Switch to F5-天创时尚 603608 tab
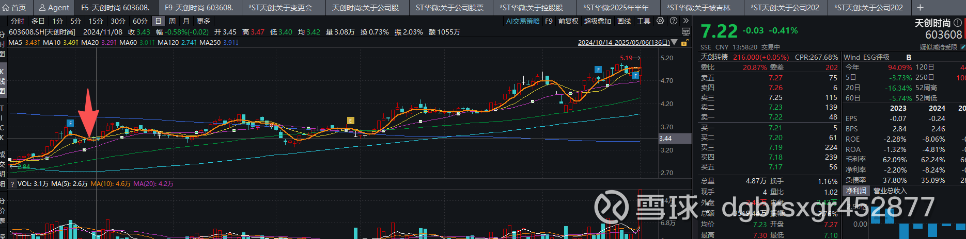The height and width of the screenshot is (239, 966). click(115, 7)
